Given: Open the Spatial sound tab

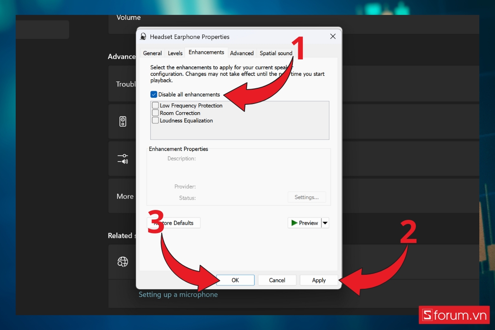Looking at the screenshot, I should point(276,53).
